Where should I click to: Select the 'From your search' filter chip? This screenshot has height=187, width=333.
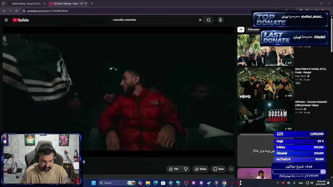[x=254, y=30]
